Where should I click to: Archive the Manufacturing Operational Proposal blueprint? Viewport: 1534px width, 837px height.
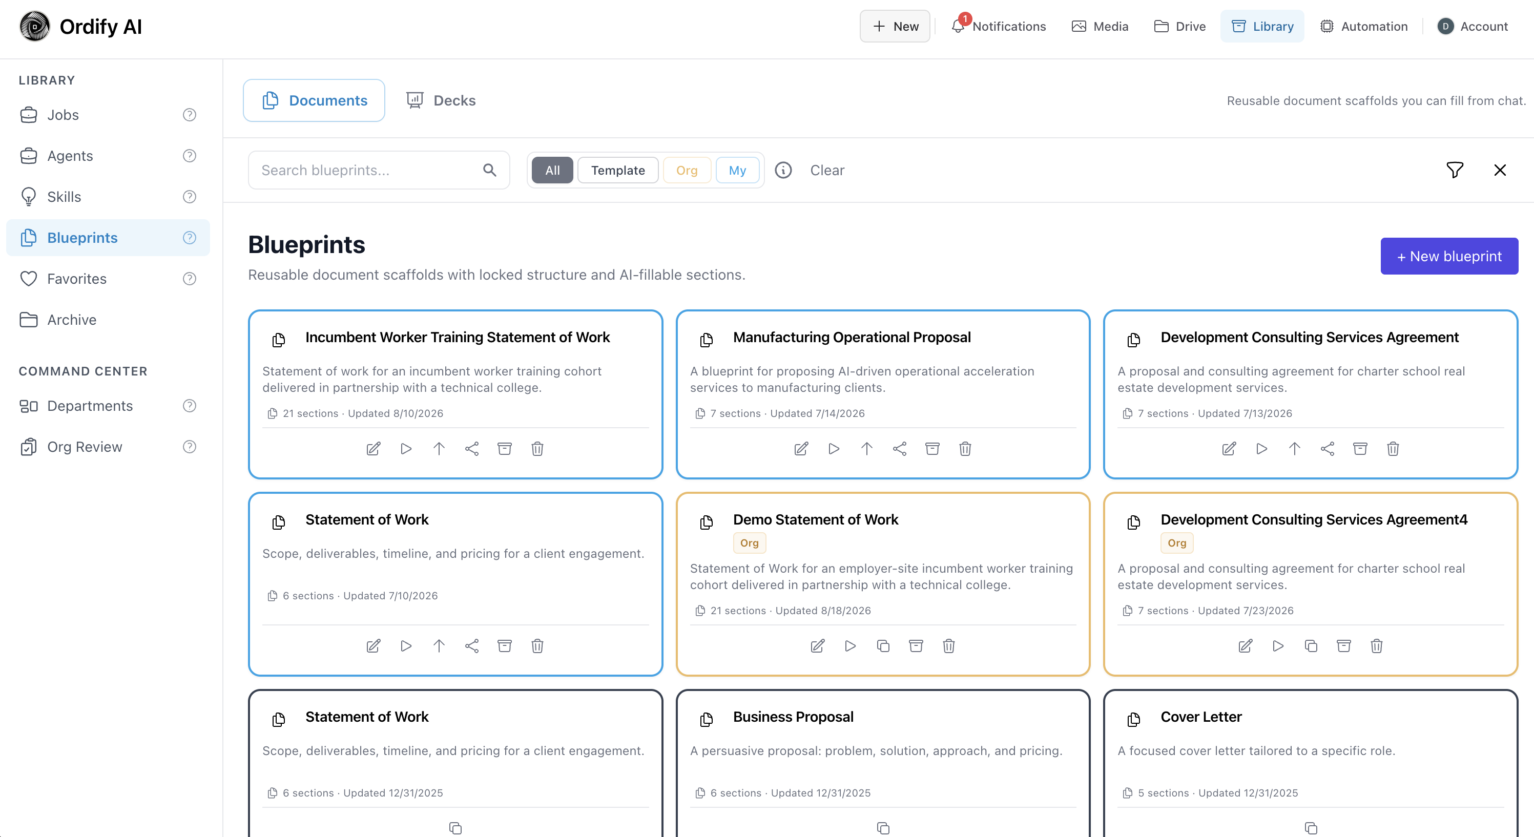pos(932,449)
